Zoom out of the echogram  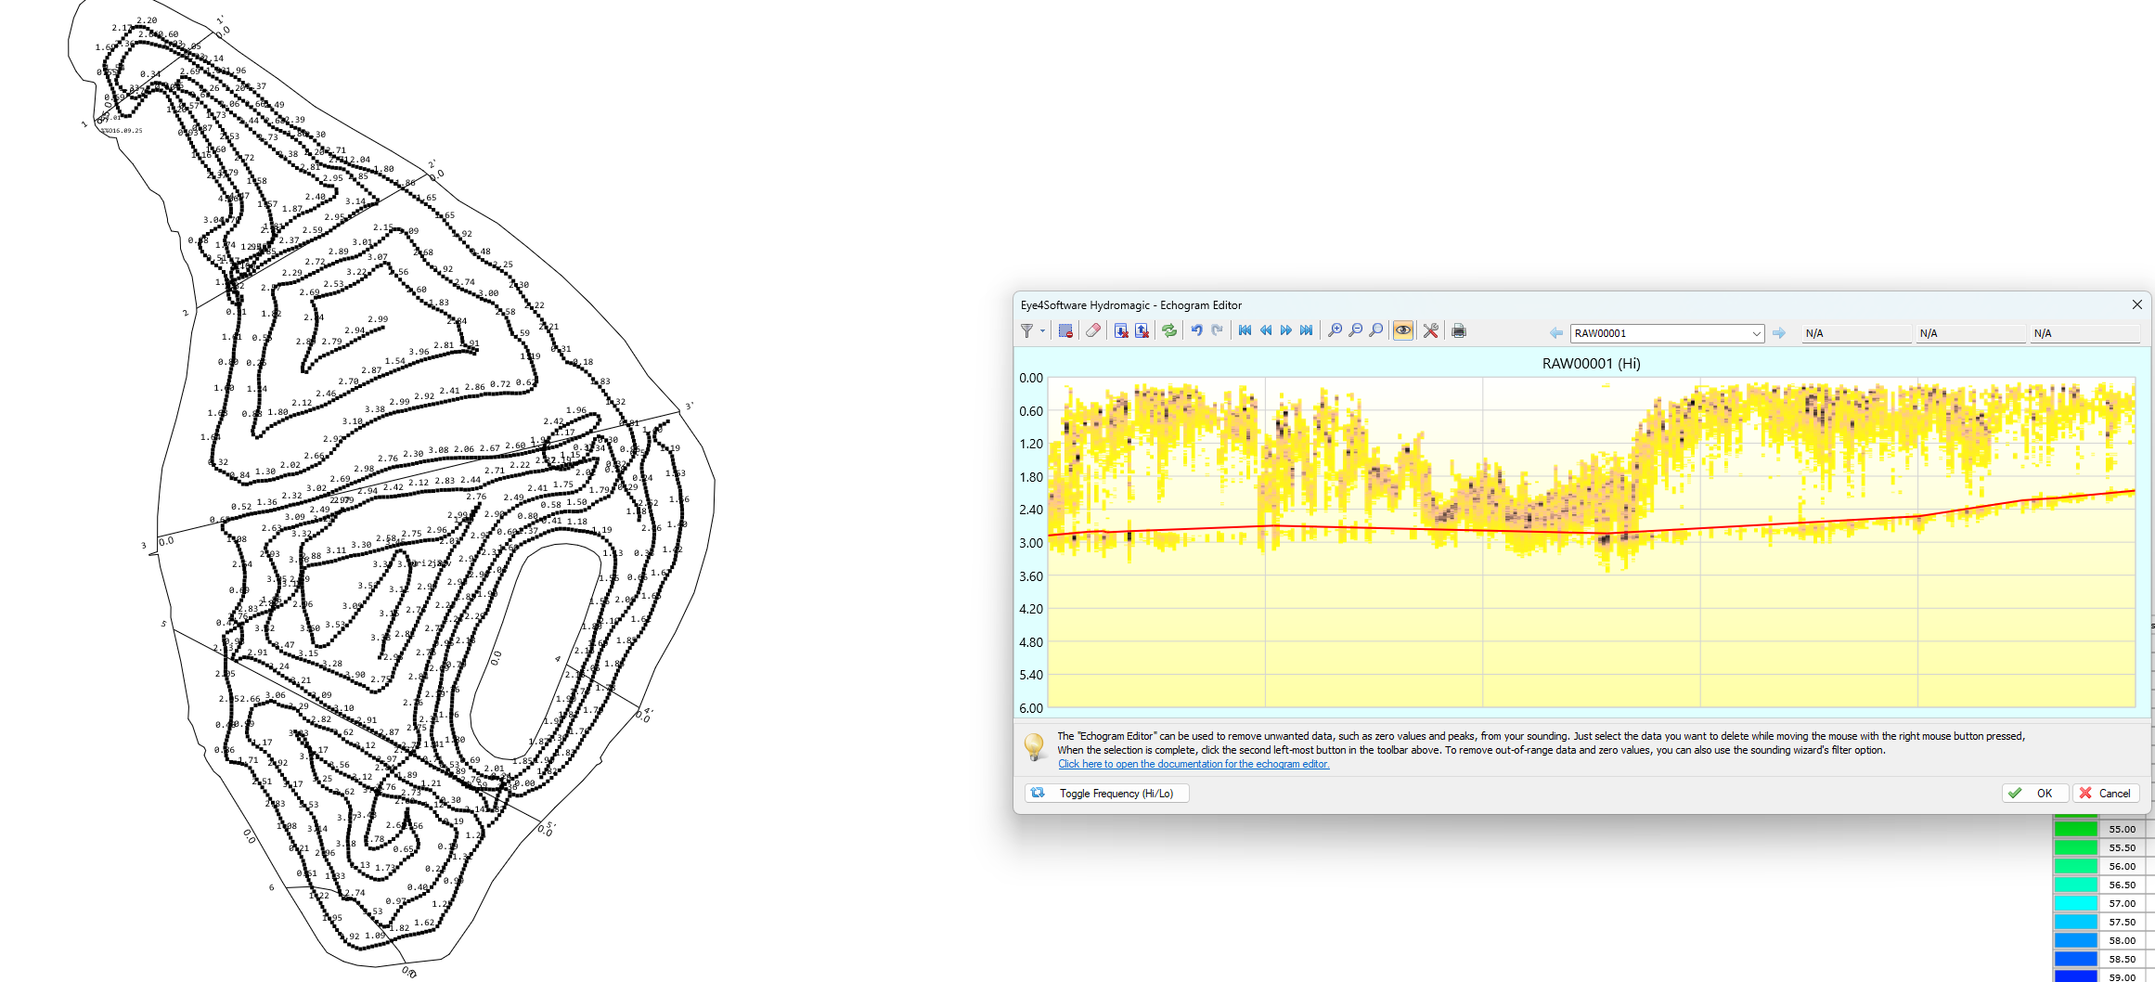1355,331
